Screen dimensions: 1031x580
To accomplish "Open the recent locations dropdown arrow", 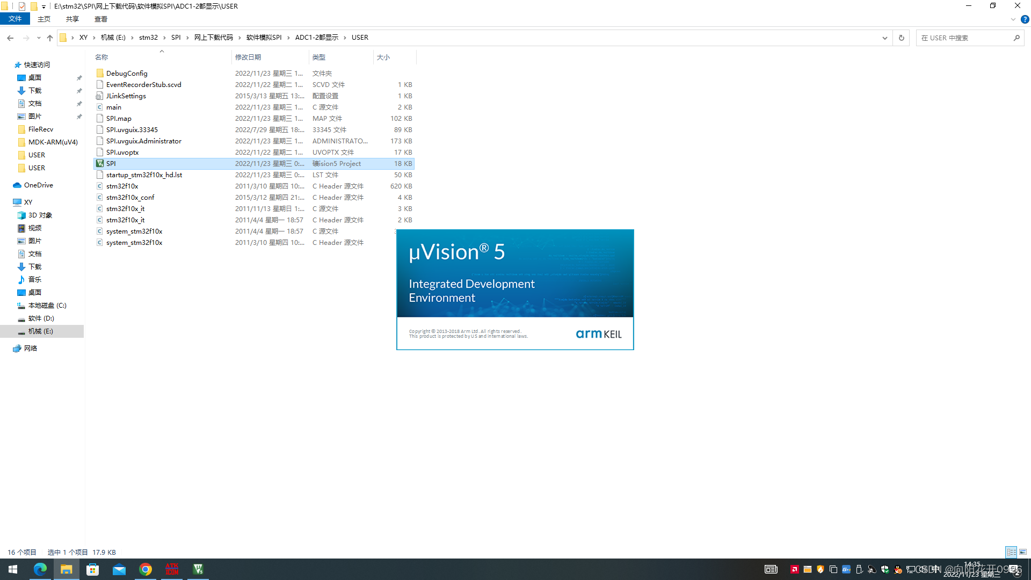I will tap(39, 38).
